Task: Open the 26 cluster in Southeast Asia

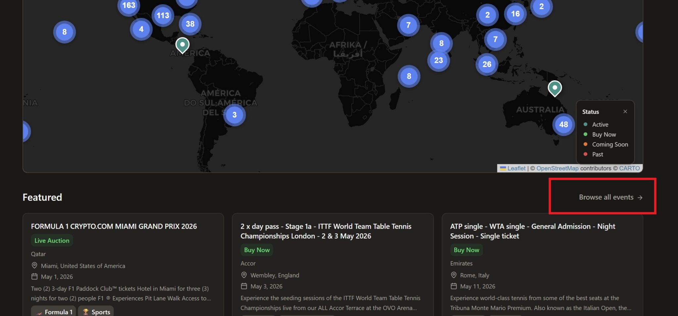Action: [x=487, y=64]
